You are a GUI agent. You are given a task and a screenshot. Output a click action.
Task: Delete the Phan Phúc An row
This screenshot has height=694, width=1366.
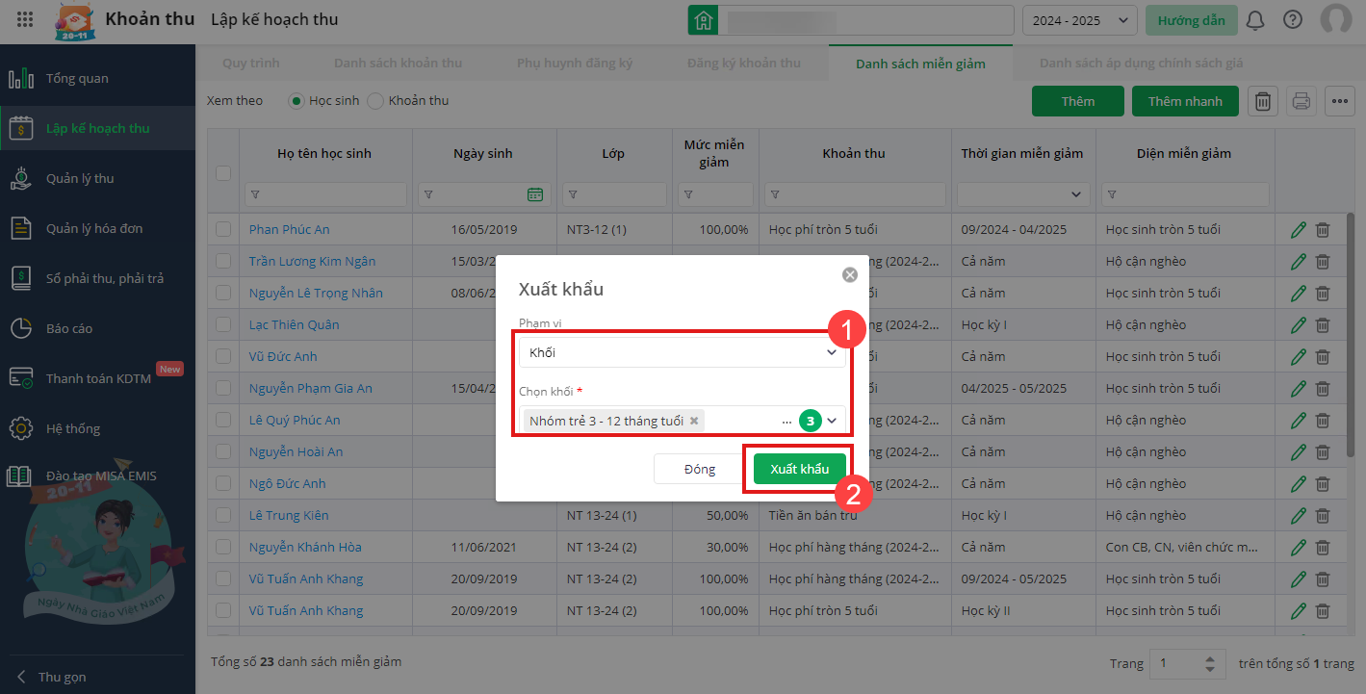tap(1323, 230)
